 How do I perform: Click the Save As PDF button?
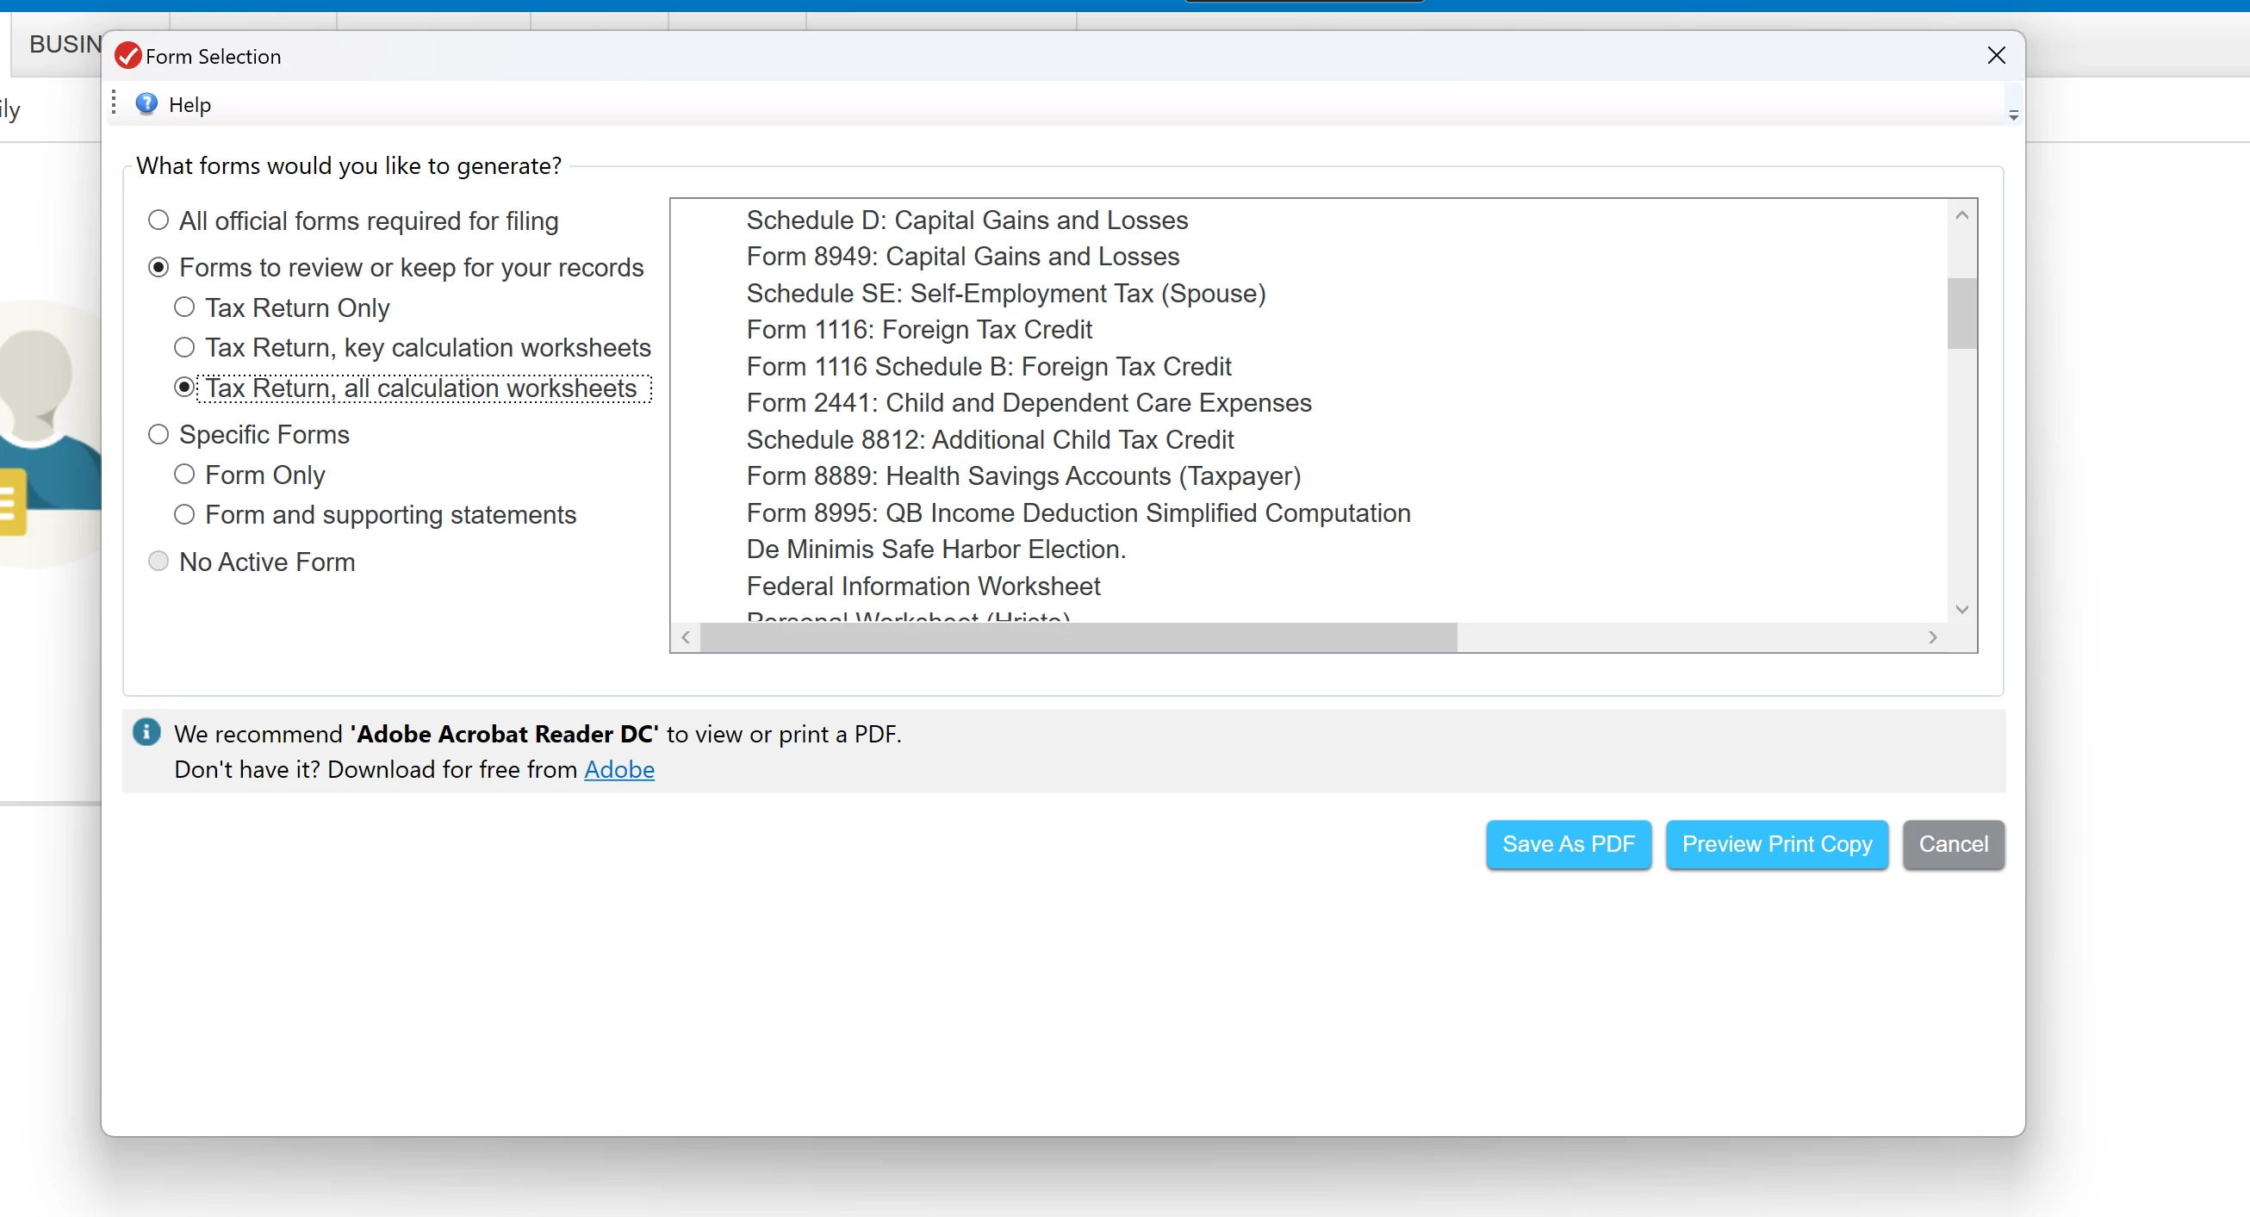point(1568,844)
